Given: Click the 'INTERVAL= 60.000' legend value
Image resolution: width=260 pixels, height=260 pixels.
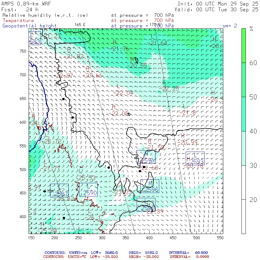Looking at the screenshot, I should click(188, 253).
